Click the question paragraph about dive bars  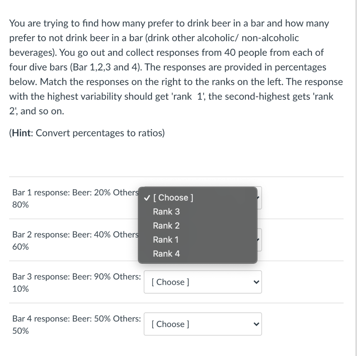tap(174, 67)
